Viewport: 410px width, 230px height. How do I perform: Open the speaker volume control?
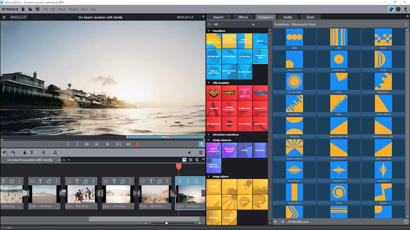click(189, 153)
